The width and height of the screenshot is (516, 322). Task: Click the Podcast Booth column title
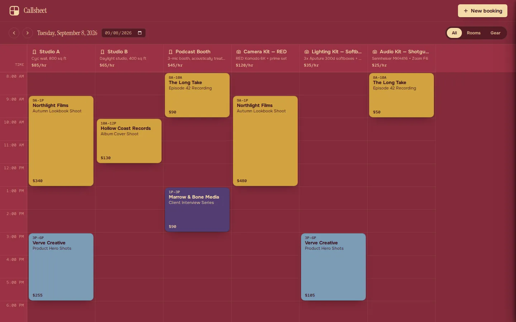pyautogui.click(x=193, y=52)
